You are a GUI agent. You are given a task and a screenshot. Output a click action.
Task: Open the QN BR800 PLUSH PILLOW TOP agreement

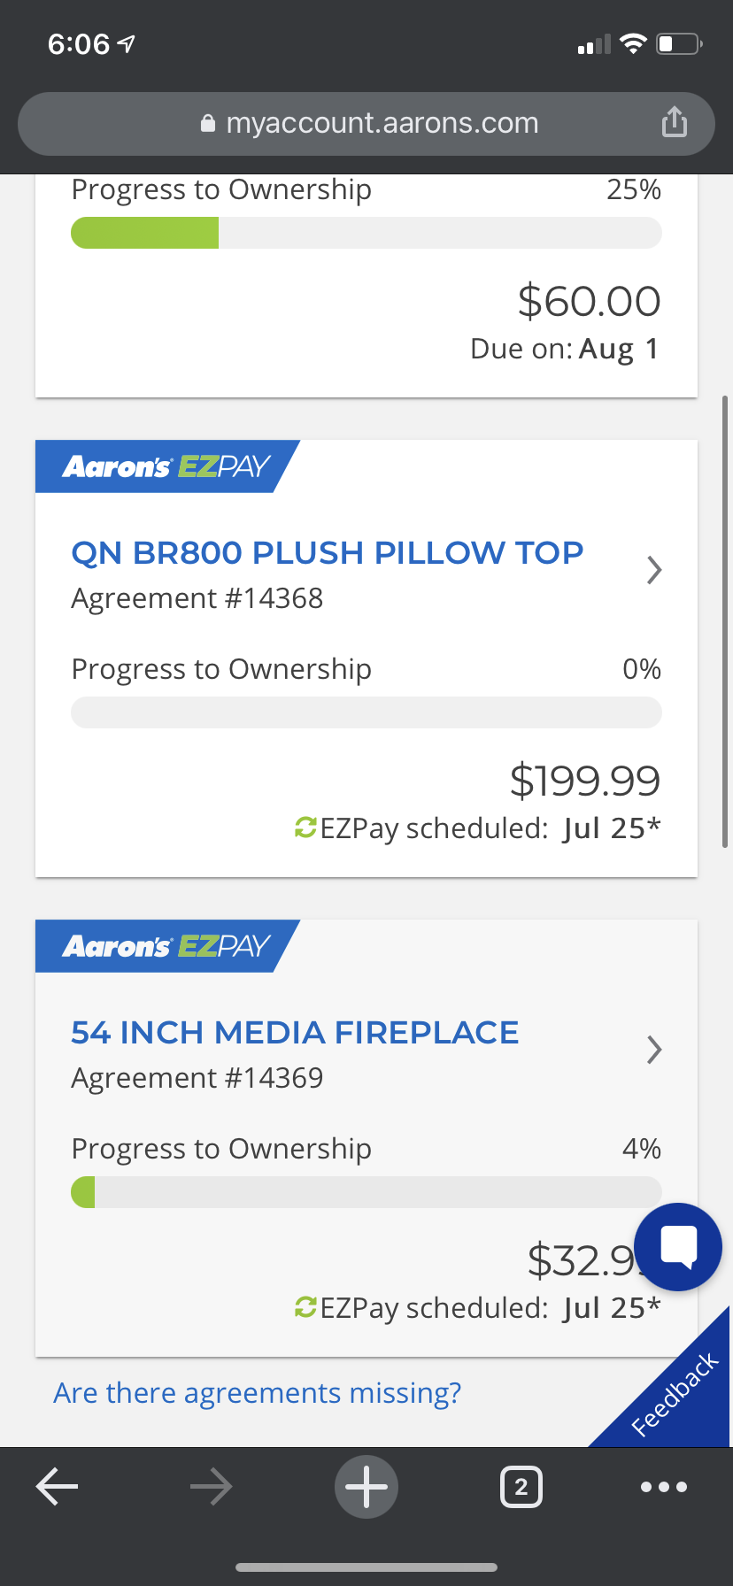327,553
